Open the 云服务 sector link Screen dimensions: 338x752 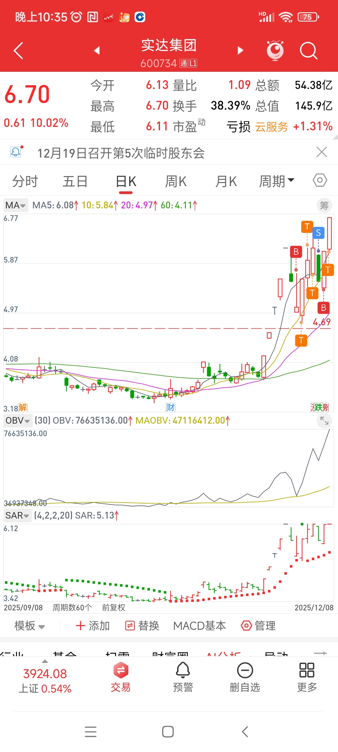click(x=271, y=127)
